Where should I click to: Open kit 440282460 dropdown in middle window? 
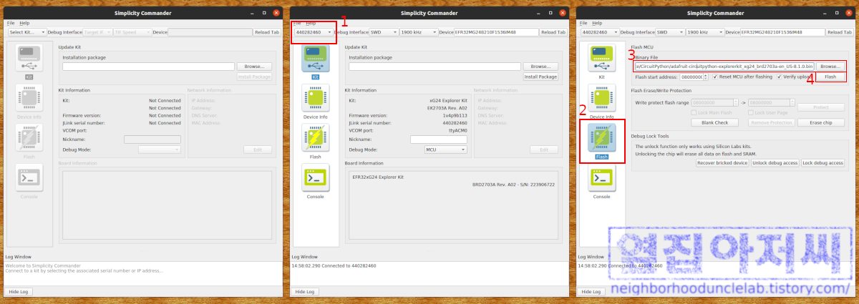click(314, 32)
